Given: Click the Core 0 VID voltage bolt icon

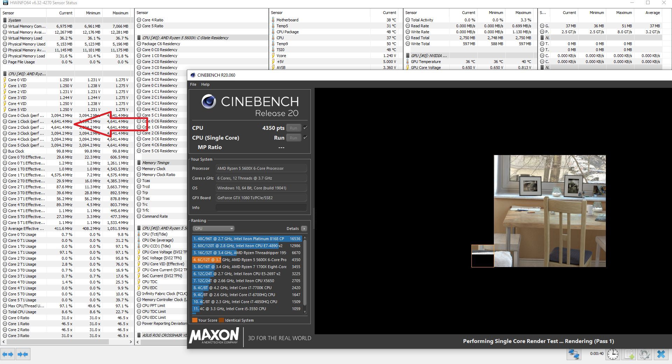Looking at the screenshot, I should (5, 80).
